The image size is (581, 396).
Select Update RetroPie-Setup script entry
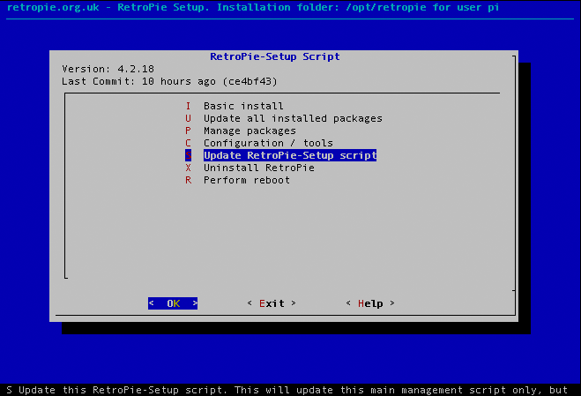point(281,155)
